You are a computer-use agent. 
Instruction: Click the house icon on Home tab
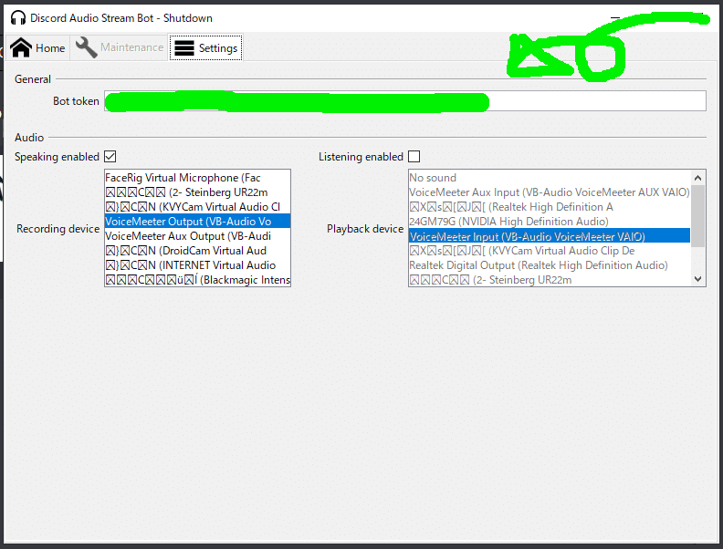point(21,47)
